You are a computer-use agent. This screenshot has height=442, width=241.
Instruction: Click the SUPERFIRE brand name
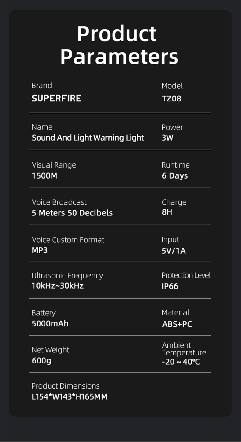[x=56, y=98]
